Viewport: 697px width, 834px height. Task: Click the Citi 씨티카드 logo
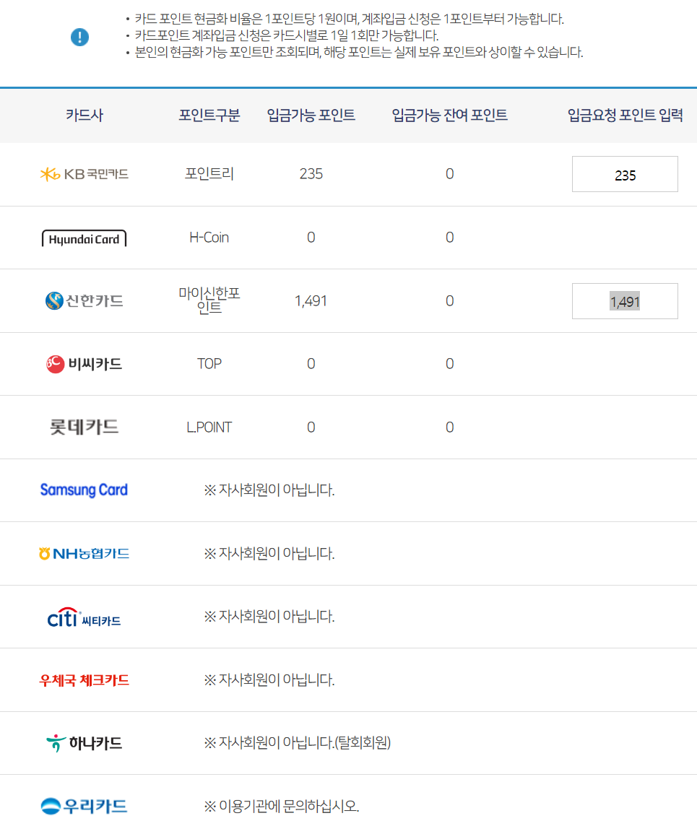82,616
